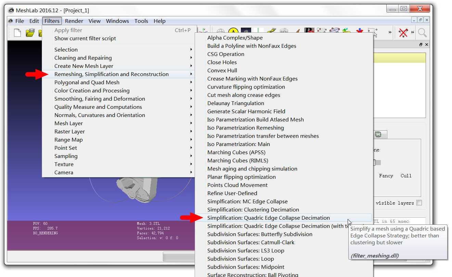This screenshot has height=277, width=452.
Task: Close the layer side panel
Action: tap(427, 45)
